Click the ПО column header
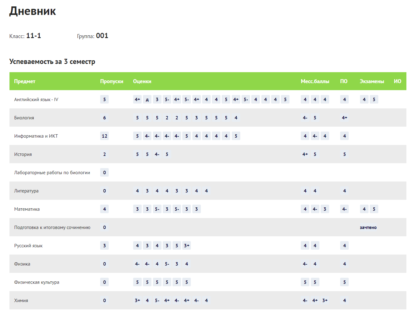The width and height of the screenshot is (418, 324). [344, 81]
